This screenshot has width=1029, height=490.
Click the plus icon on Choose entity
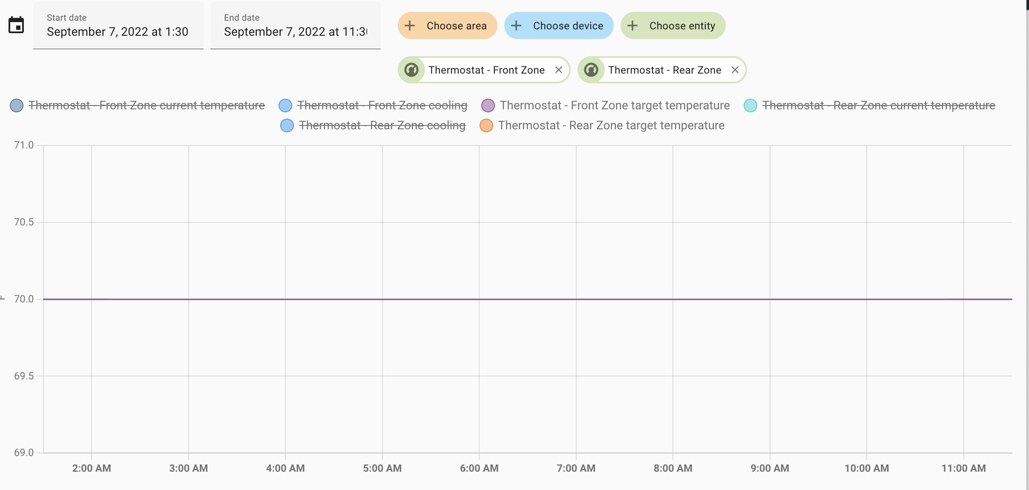[x=632, y=26]
